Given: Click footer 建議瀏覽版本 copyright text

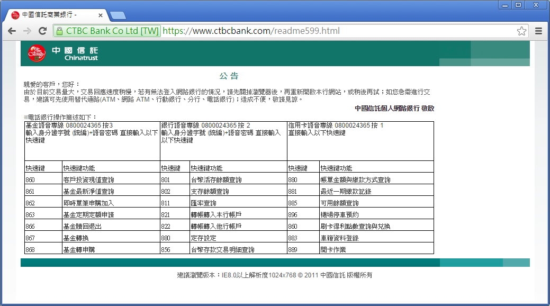Looking at the screenshot, I should [275, 275].
